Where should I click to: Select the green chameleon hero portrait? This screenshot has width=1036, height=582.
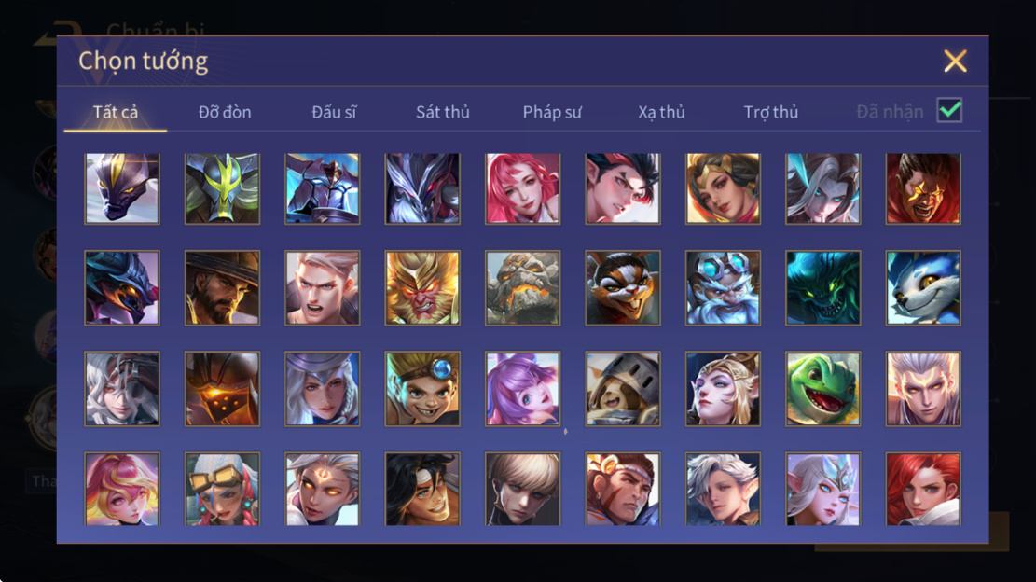[822, 389]
